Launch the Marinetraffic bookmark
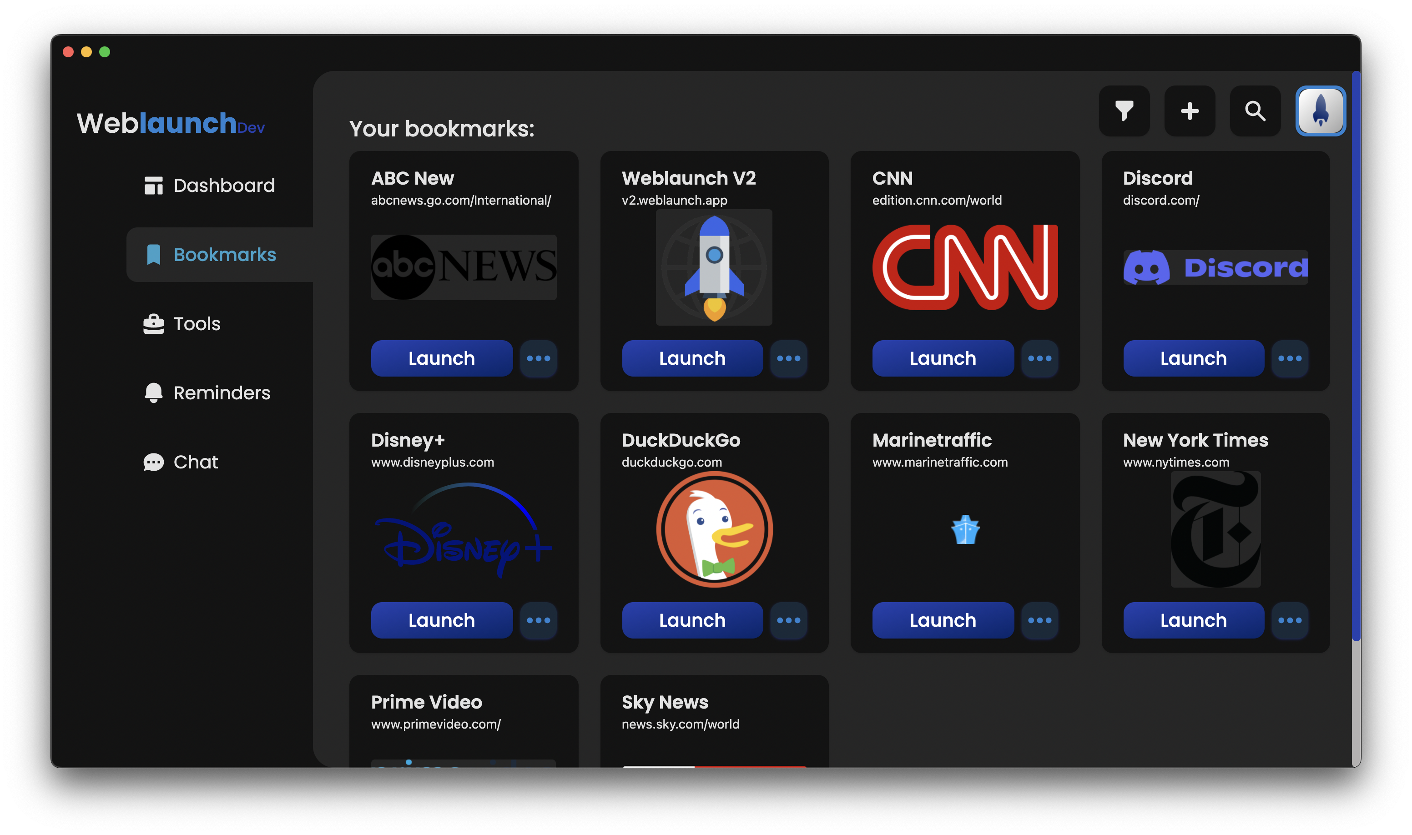The height and width of the screenshot is (835, 1412). [943, 620]
